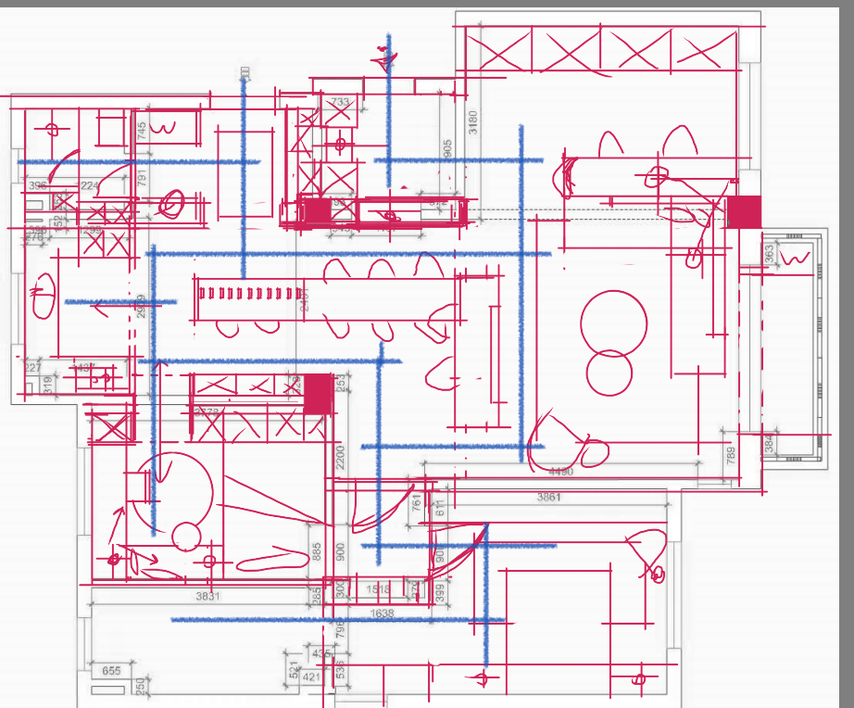Select the 905 vertical dimension label
854x708 pixels.
(447, 149)
